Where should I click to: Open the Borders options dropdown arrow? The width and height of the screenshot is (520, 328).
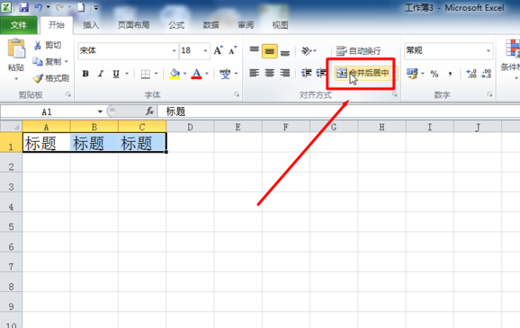tap(156, 74)
